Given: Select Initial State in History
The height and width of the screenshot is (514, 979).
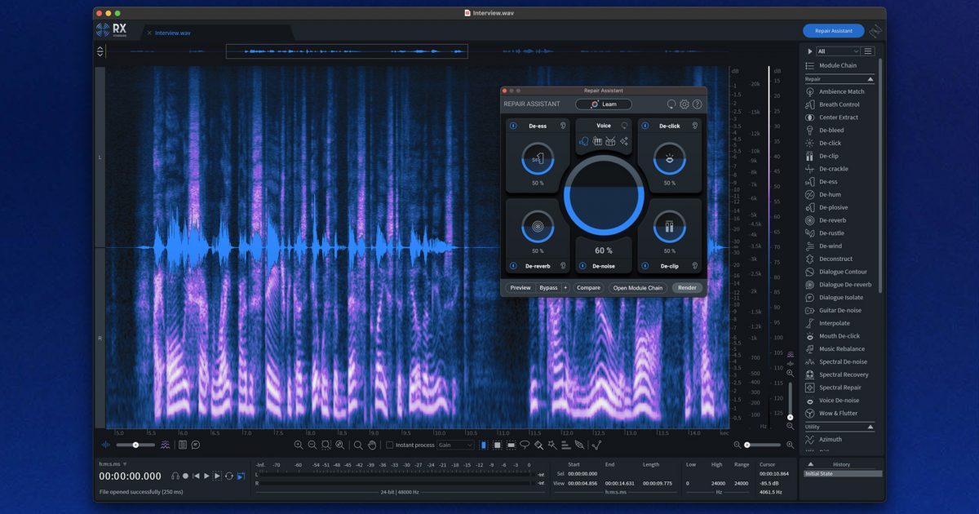Looking at the screenshot, I should pyautogui.click(x=842, y=473).
